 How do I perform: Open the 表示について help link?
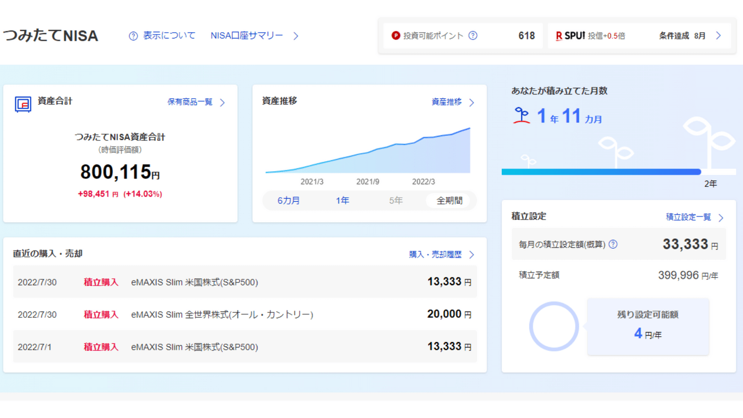[169, 36]
